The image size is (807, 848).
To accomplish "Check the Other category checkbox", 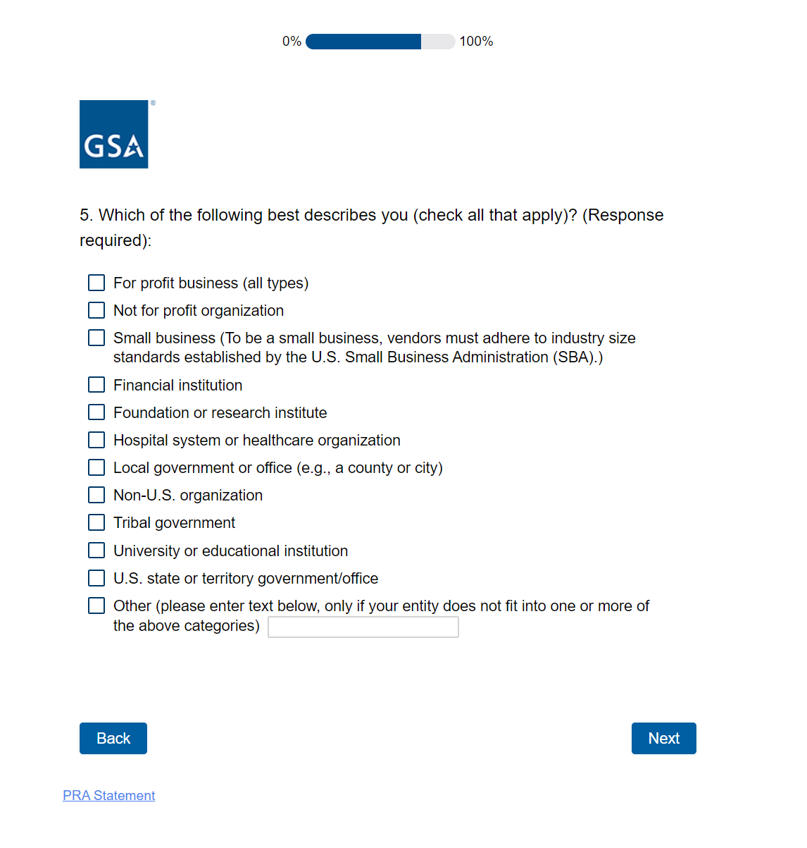I will point(96,606).
